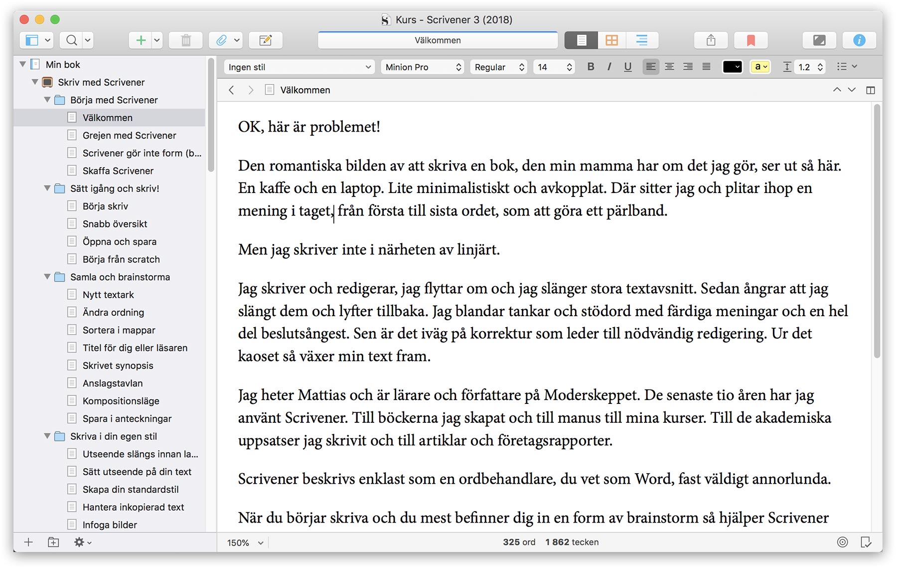897x568 pixels.
Task: Click the Välkommen quick search field
Action: click(438, 40)
